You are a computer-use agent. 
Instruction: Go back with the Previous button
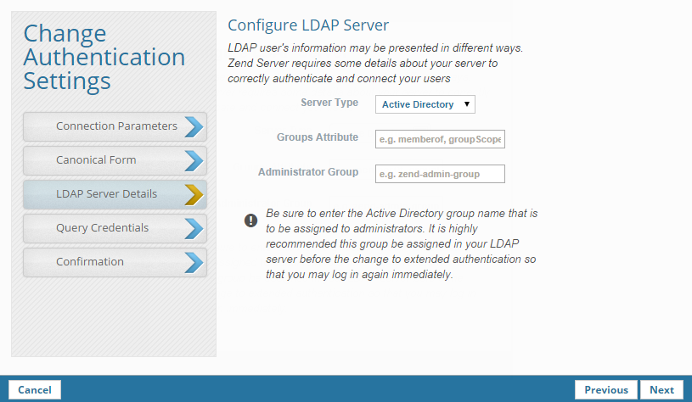point(605,390)
